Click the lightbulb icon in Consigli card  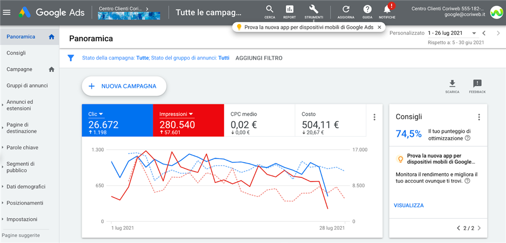pos(400,159)
